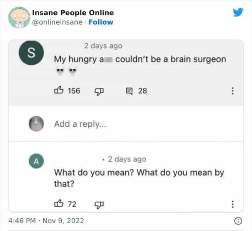The height and width of the screenshot is (231, 252).
Task: Click the Follow link
Action: click(101, 22)
